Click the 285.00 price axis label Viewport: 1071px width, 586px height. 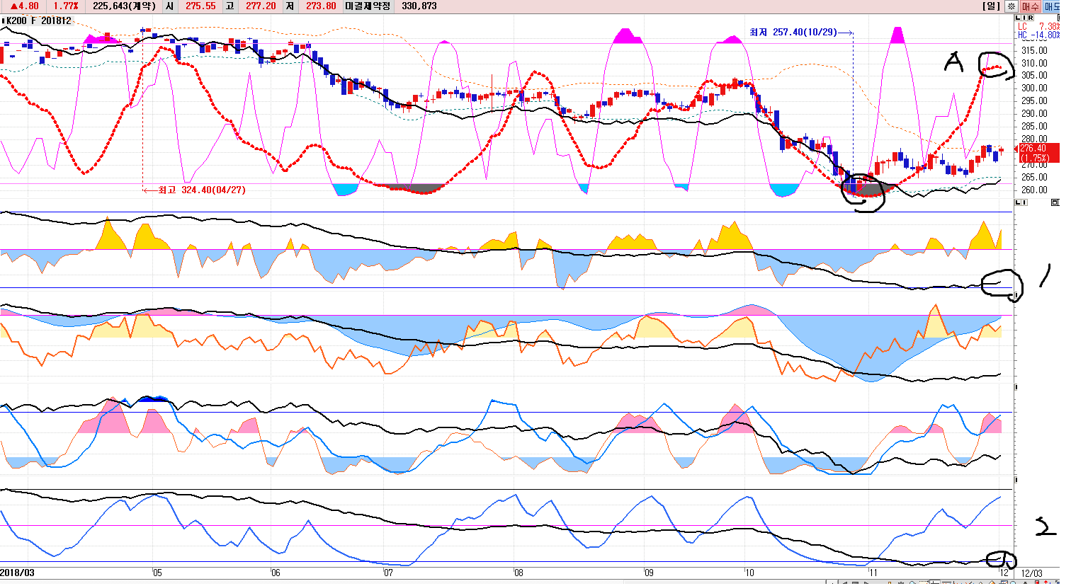[x=1034, y=127]
